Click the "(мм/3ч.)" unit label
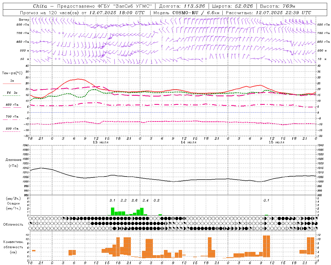Viewport: 331px width, 265px height. [x=13, y=198]
